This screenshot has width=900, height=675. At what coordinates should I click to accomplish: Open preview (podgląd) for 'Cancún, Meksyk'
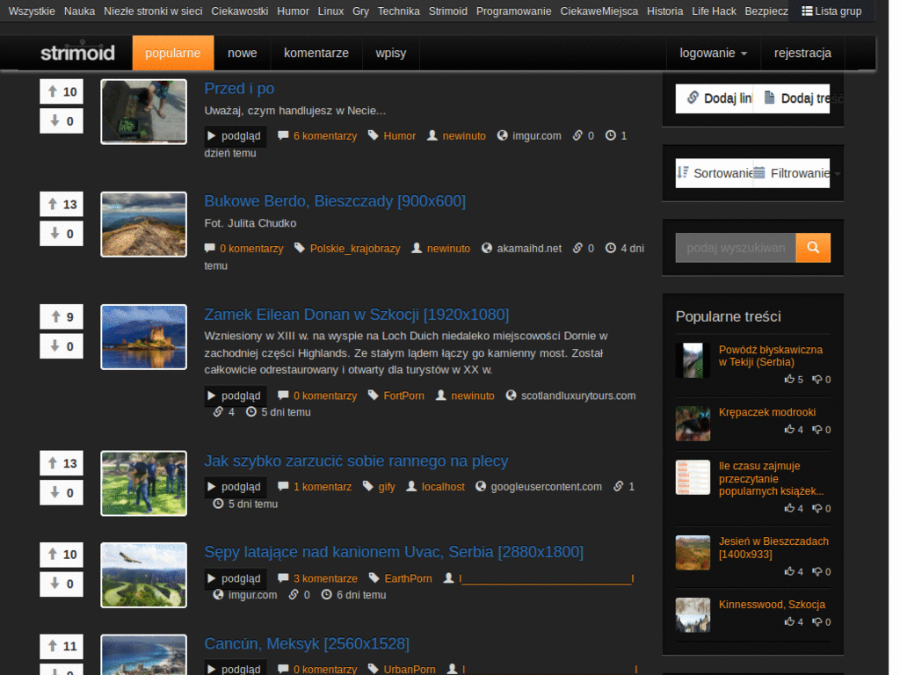click(x=236, y=669)
